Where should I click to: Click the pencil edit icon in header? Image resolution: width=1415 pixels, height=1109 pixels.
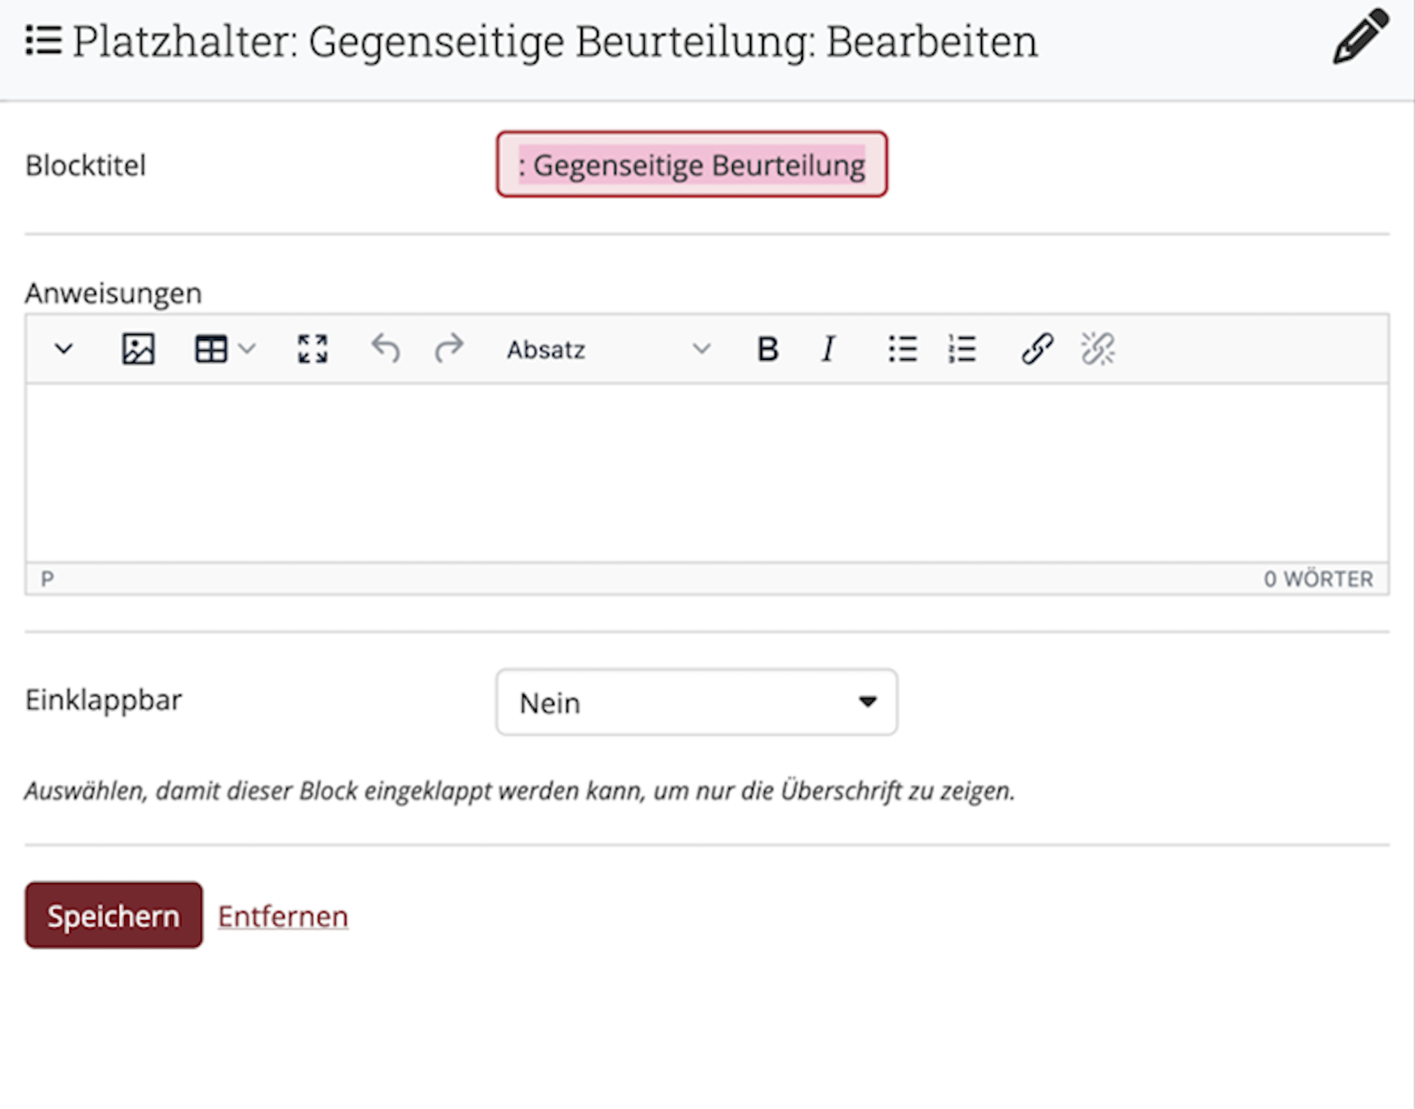(1361, 37)
